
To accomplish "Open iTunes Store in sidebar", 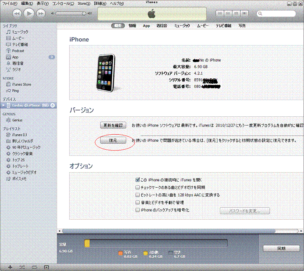I will tap(21, 84).
